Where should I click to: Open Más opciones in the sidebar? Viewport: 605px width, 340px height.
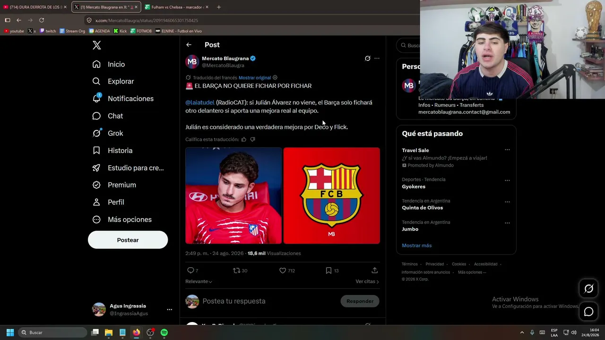tap(122, 220)
